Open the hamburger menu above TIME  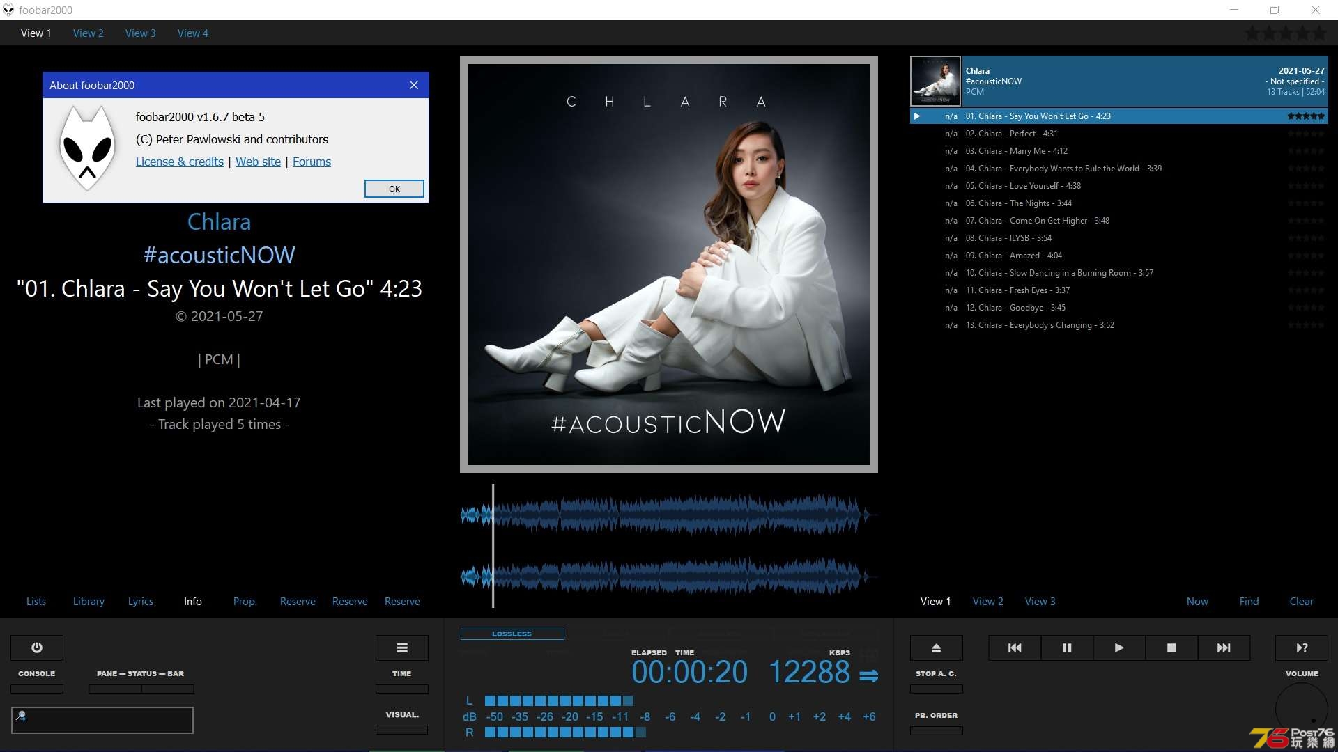(402, 648)
